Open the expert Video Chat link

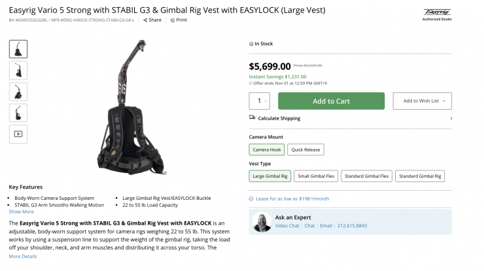point(287,226)
